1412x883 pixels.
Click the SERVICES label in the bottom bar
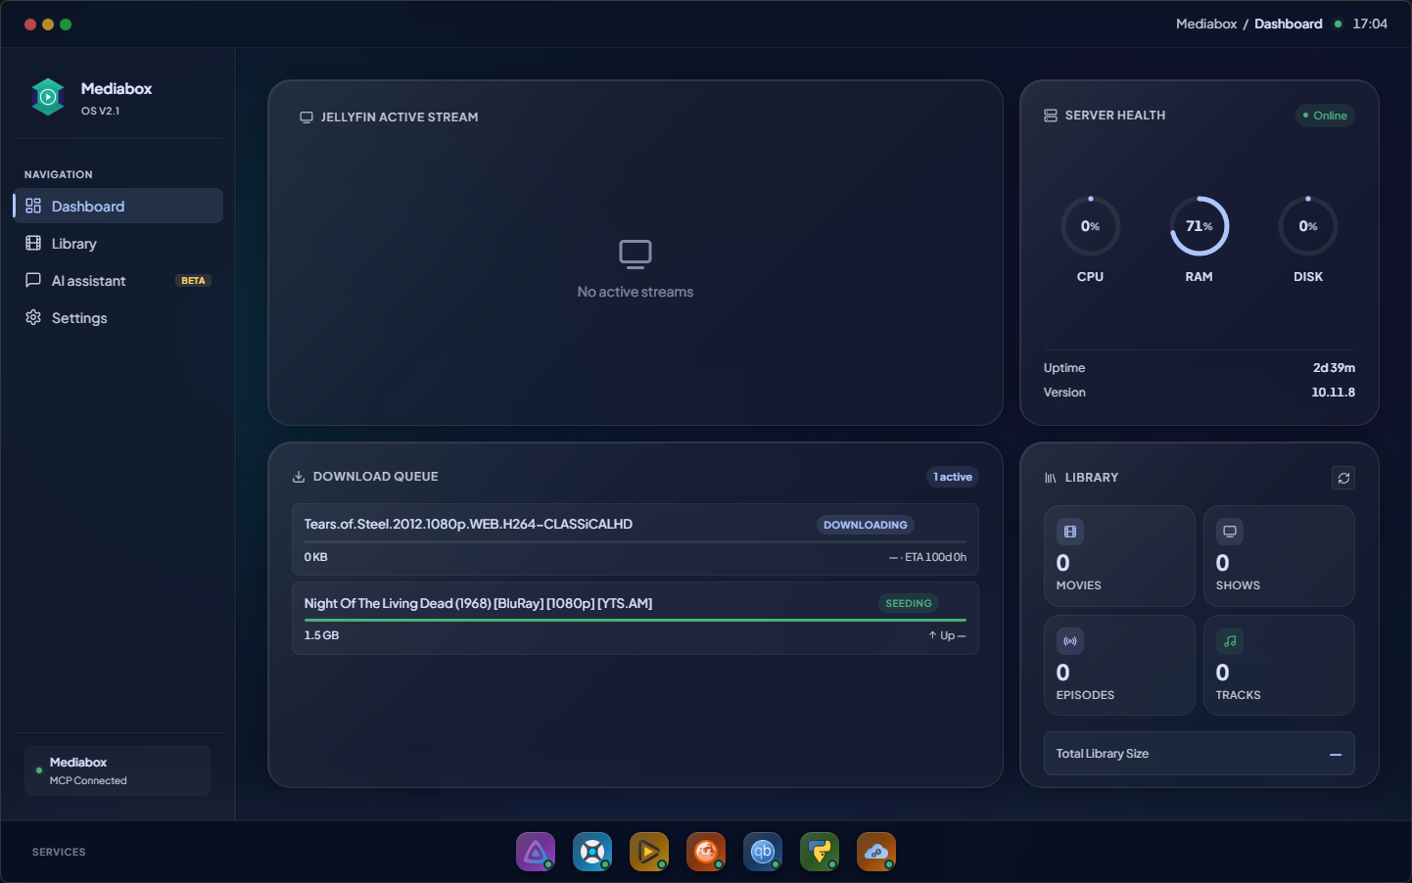click(59, 852)
